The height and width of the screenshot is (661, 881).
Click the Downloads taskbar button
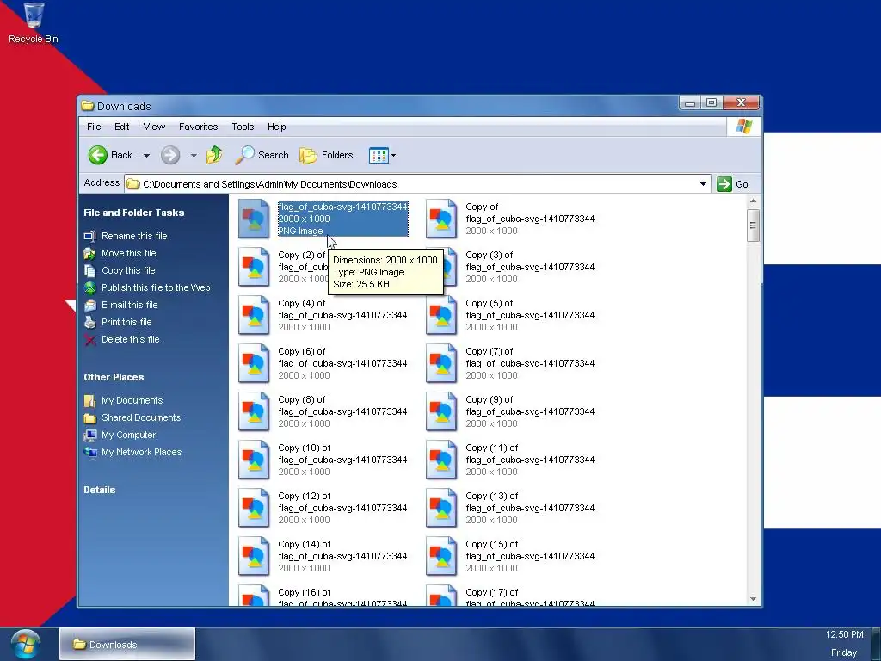click(127, 644)
